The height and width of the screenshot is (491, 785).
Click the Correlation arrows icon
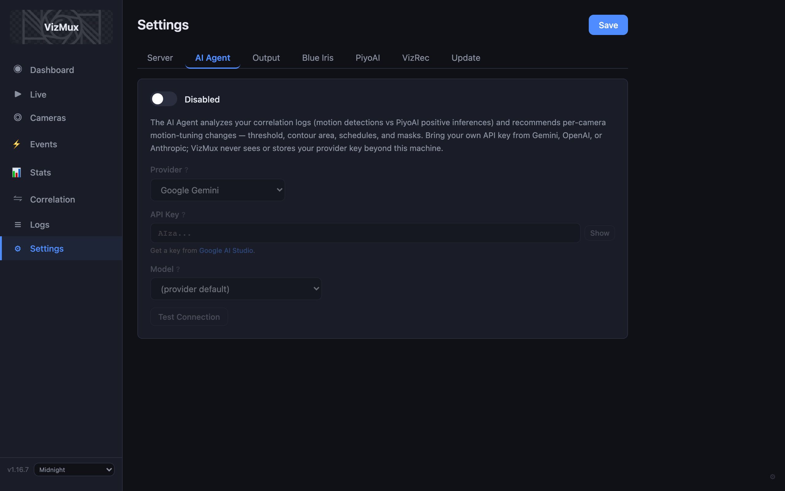pos(18,199)
